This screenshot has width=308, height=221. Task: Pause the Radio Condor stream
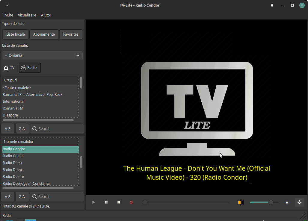point(106,202)
